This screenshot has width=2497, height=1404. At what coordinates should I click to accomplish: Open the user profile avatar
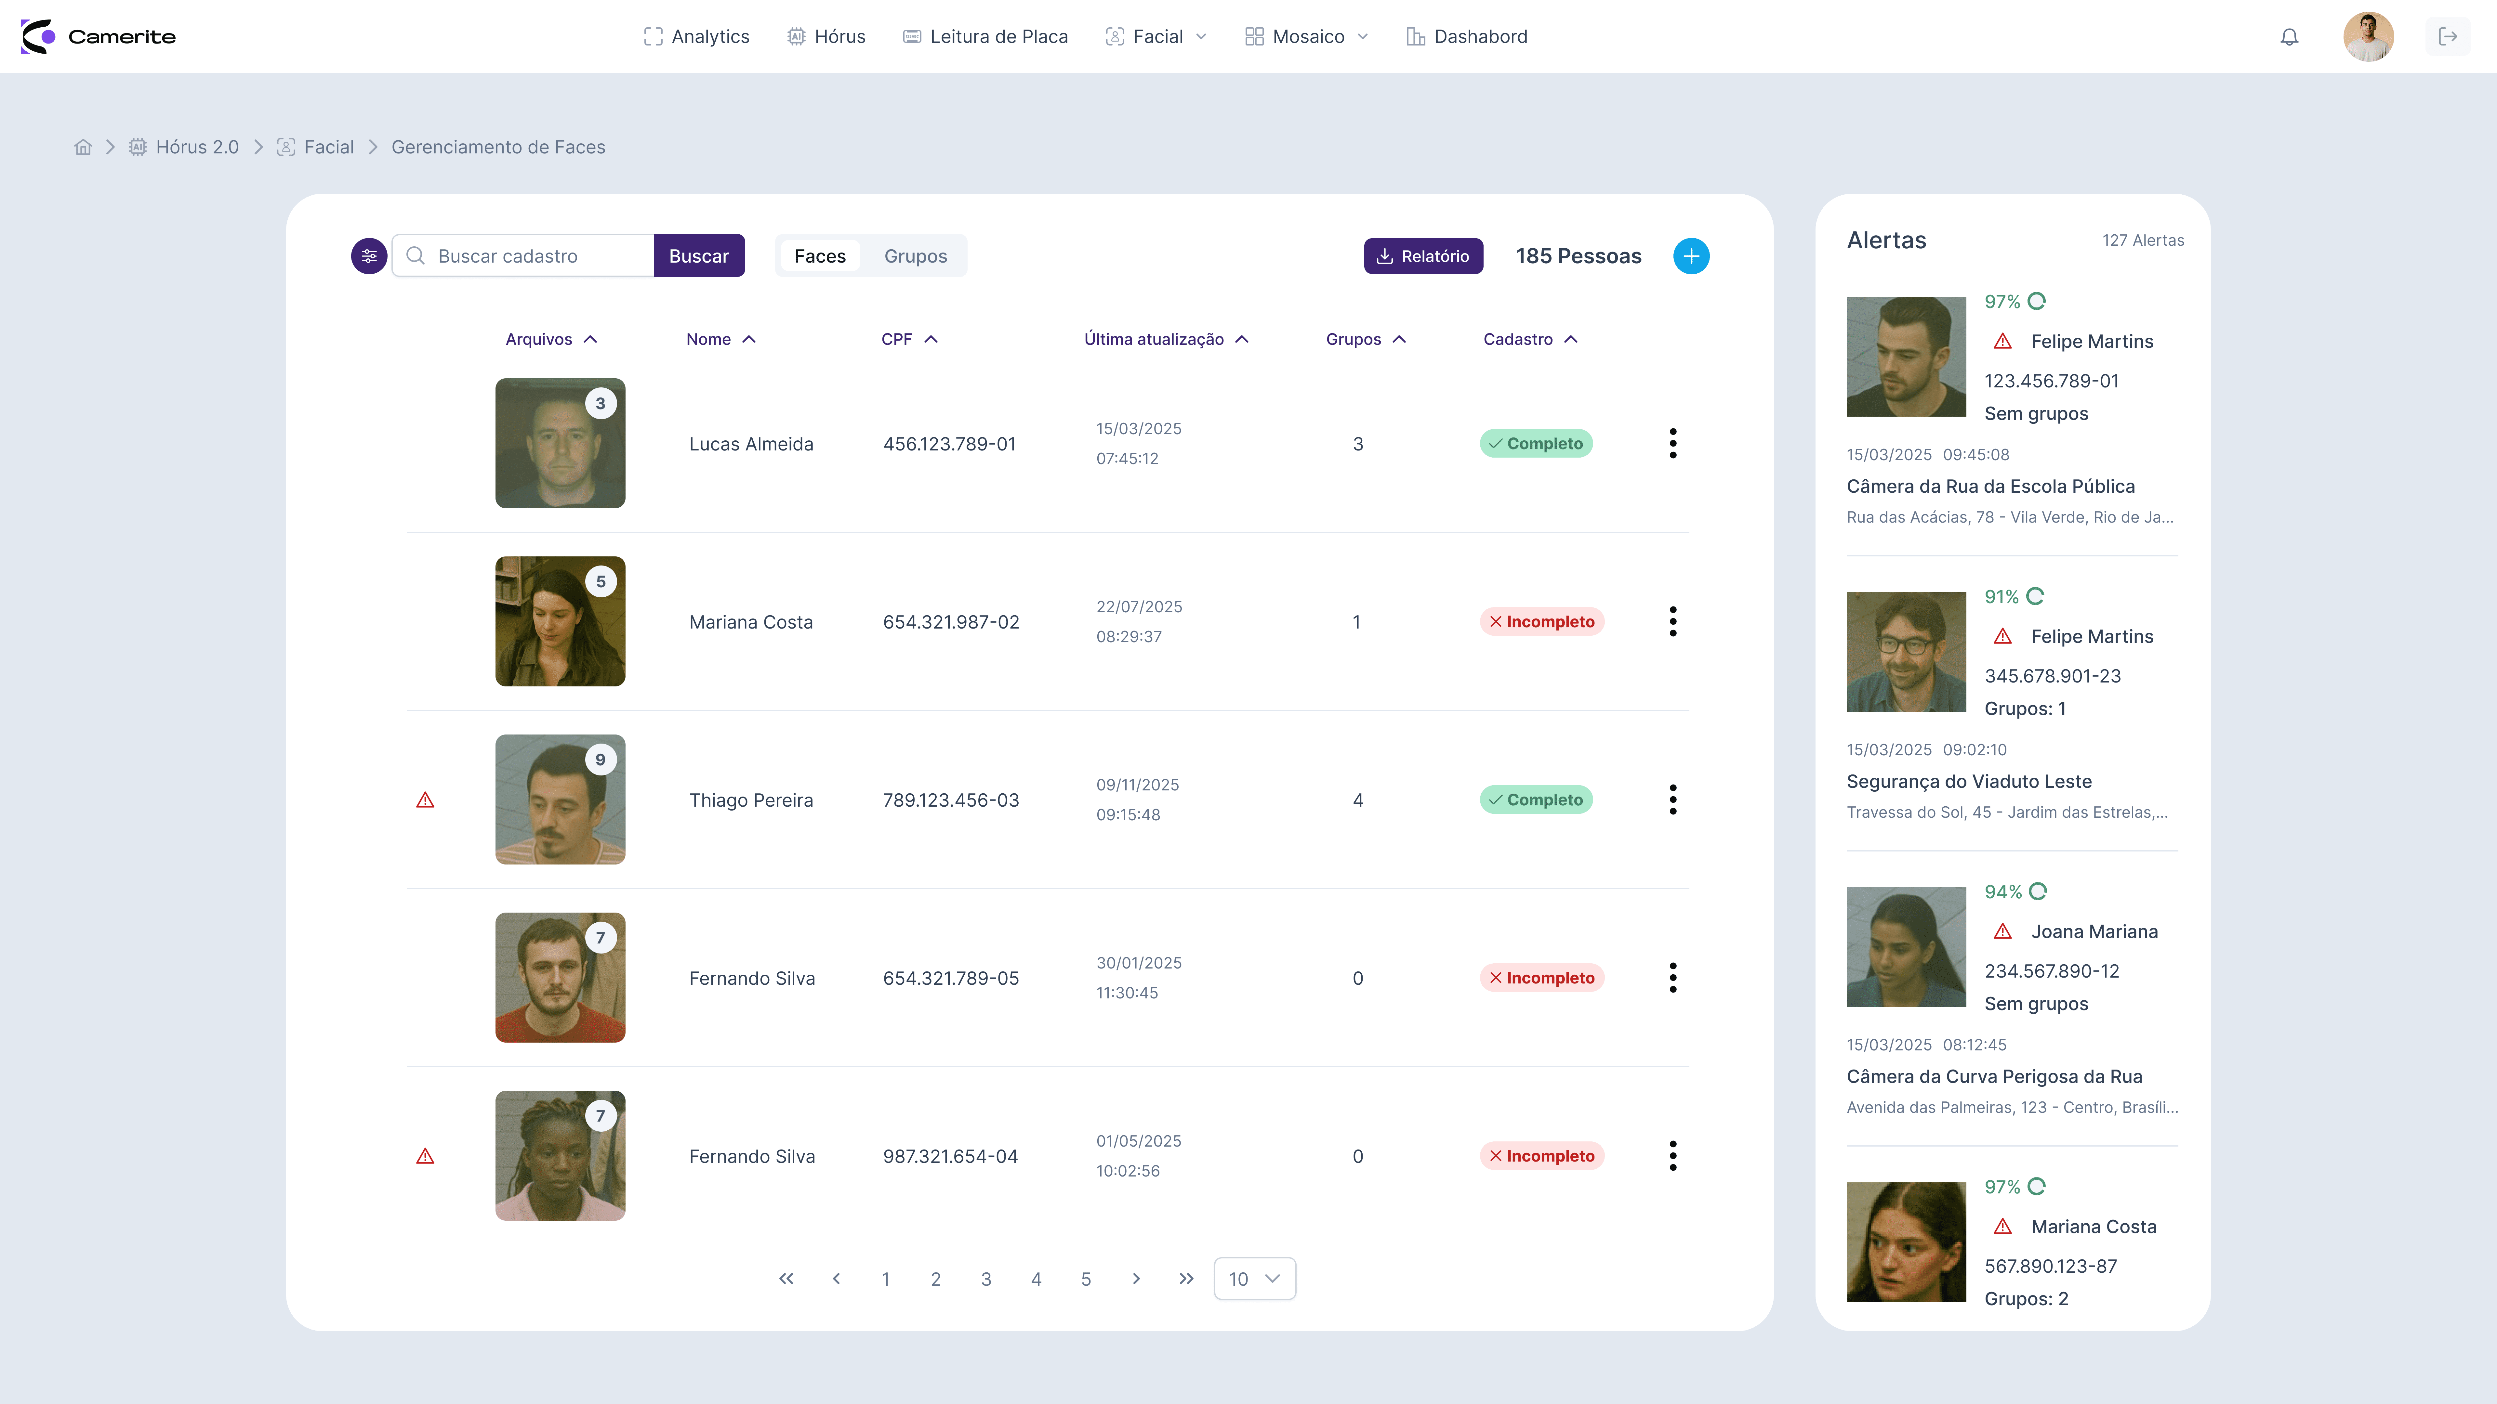pos(2368,37)
